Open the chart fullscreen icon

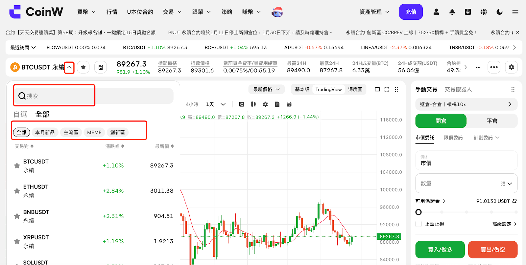tap(387, 89)
